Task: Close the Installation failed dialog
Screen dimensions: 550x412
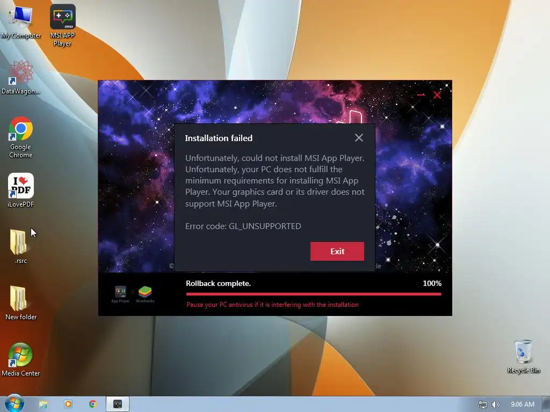Action: click(358, 138)
